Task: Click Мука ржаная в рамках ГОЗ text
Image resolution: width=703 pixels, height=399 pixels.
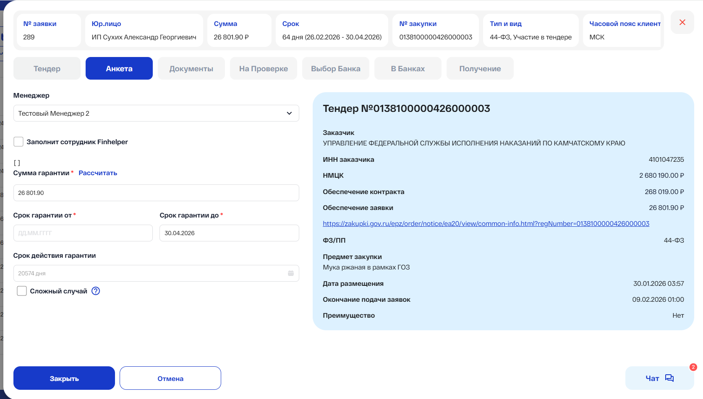Action: tap(366, 267)
